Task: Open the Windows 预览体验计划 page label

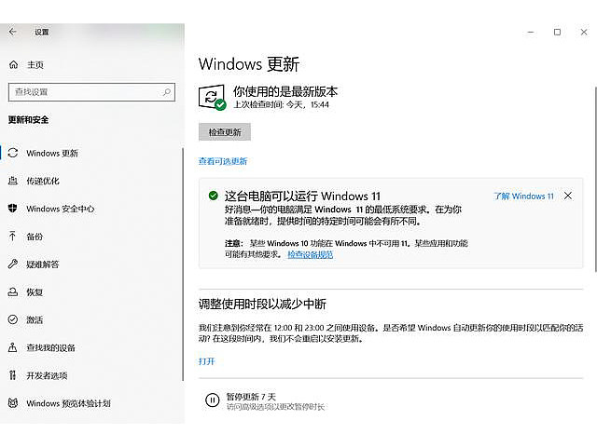Action: 68,403
